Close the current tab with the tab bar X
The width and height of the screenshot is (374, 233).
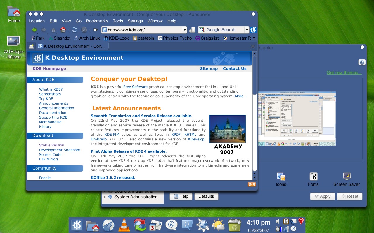[253, 46]
